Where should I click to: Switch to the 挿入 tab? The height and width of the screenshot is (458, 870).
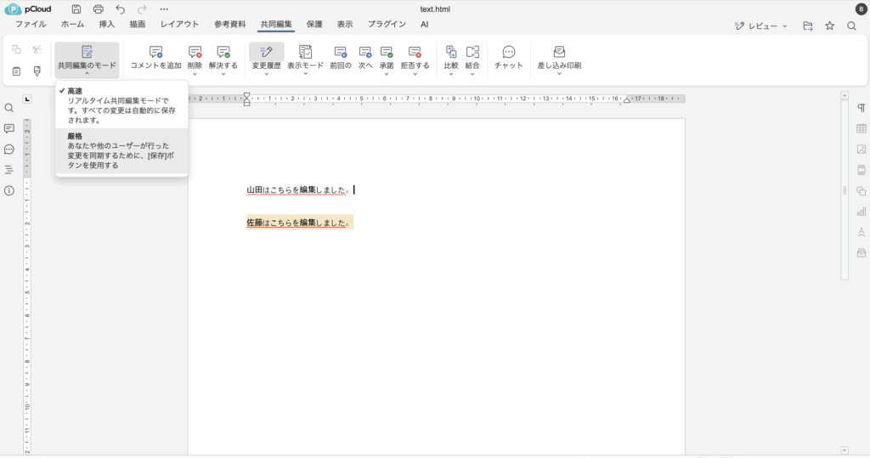point(106,25)
